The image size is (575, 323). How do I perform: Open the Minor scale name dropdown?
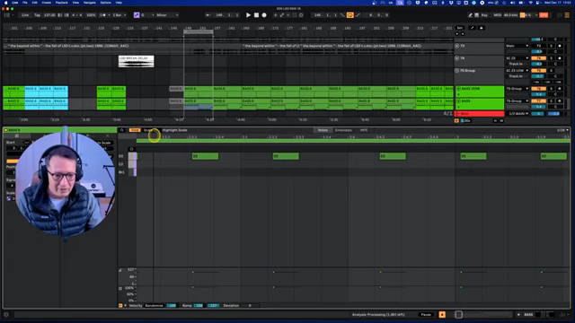pos(167,15)
